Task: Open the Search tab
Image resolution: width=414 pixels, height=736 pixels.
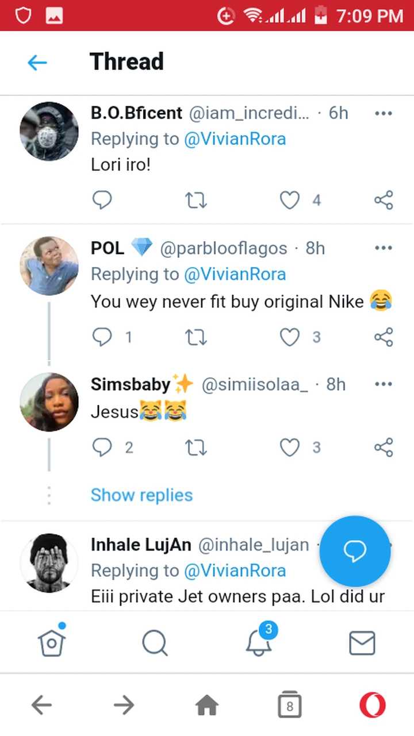Action: coord(155,642)
